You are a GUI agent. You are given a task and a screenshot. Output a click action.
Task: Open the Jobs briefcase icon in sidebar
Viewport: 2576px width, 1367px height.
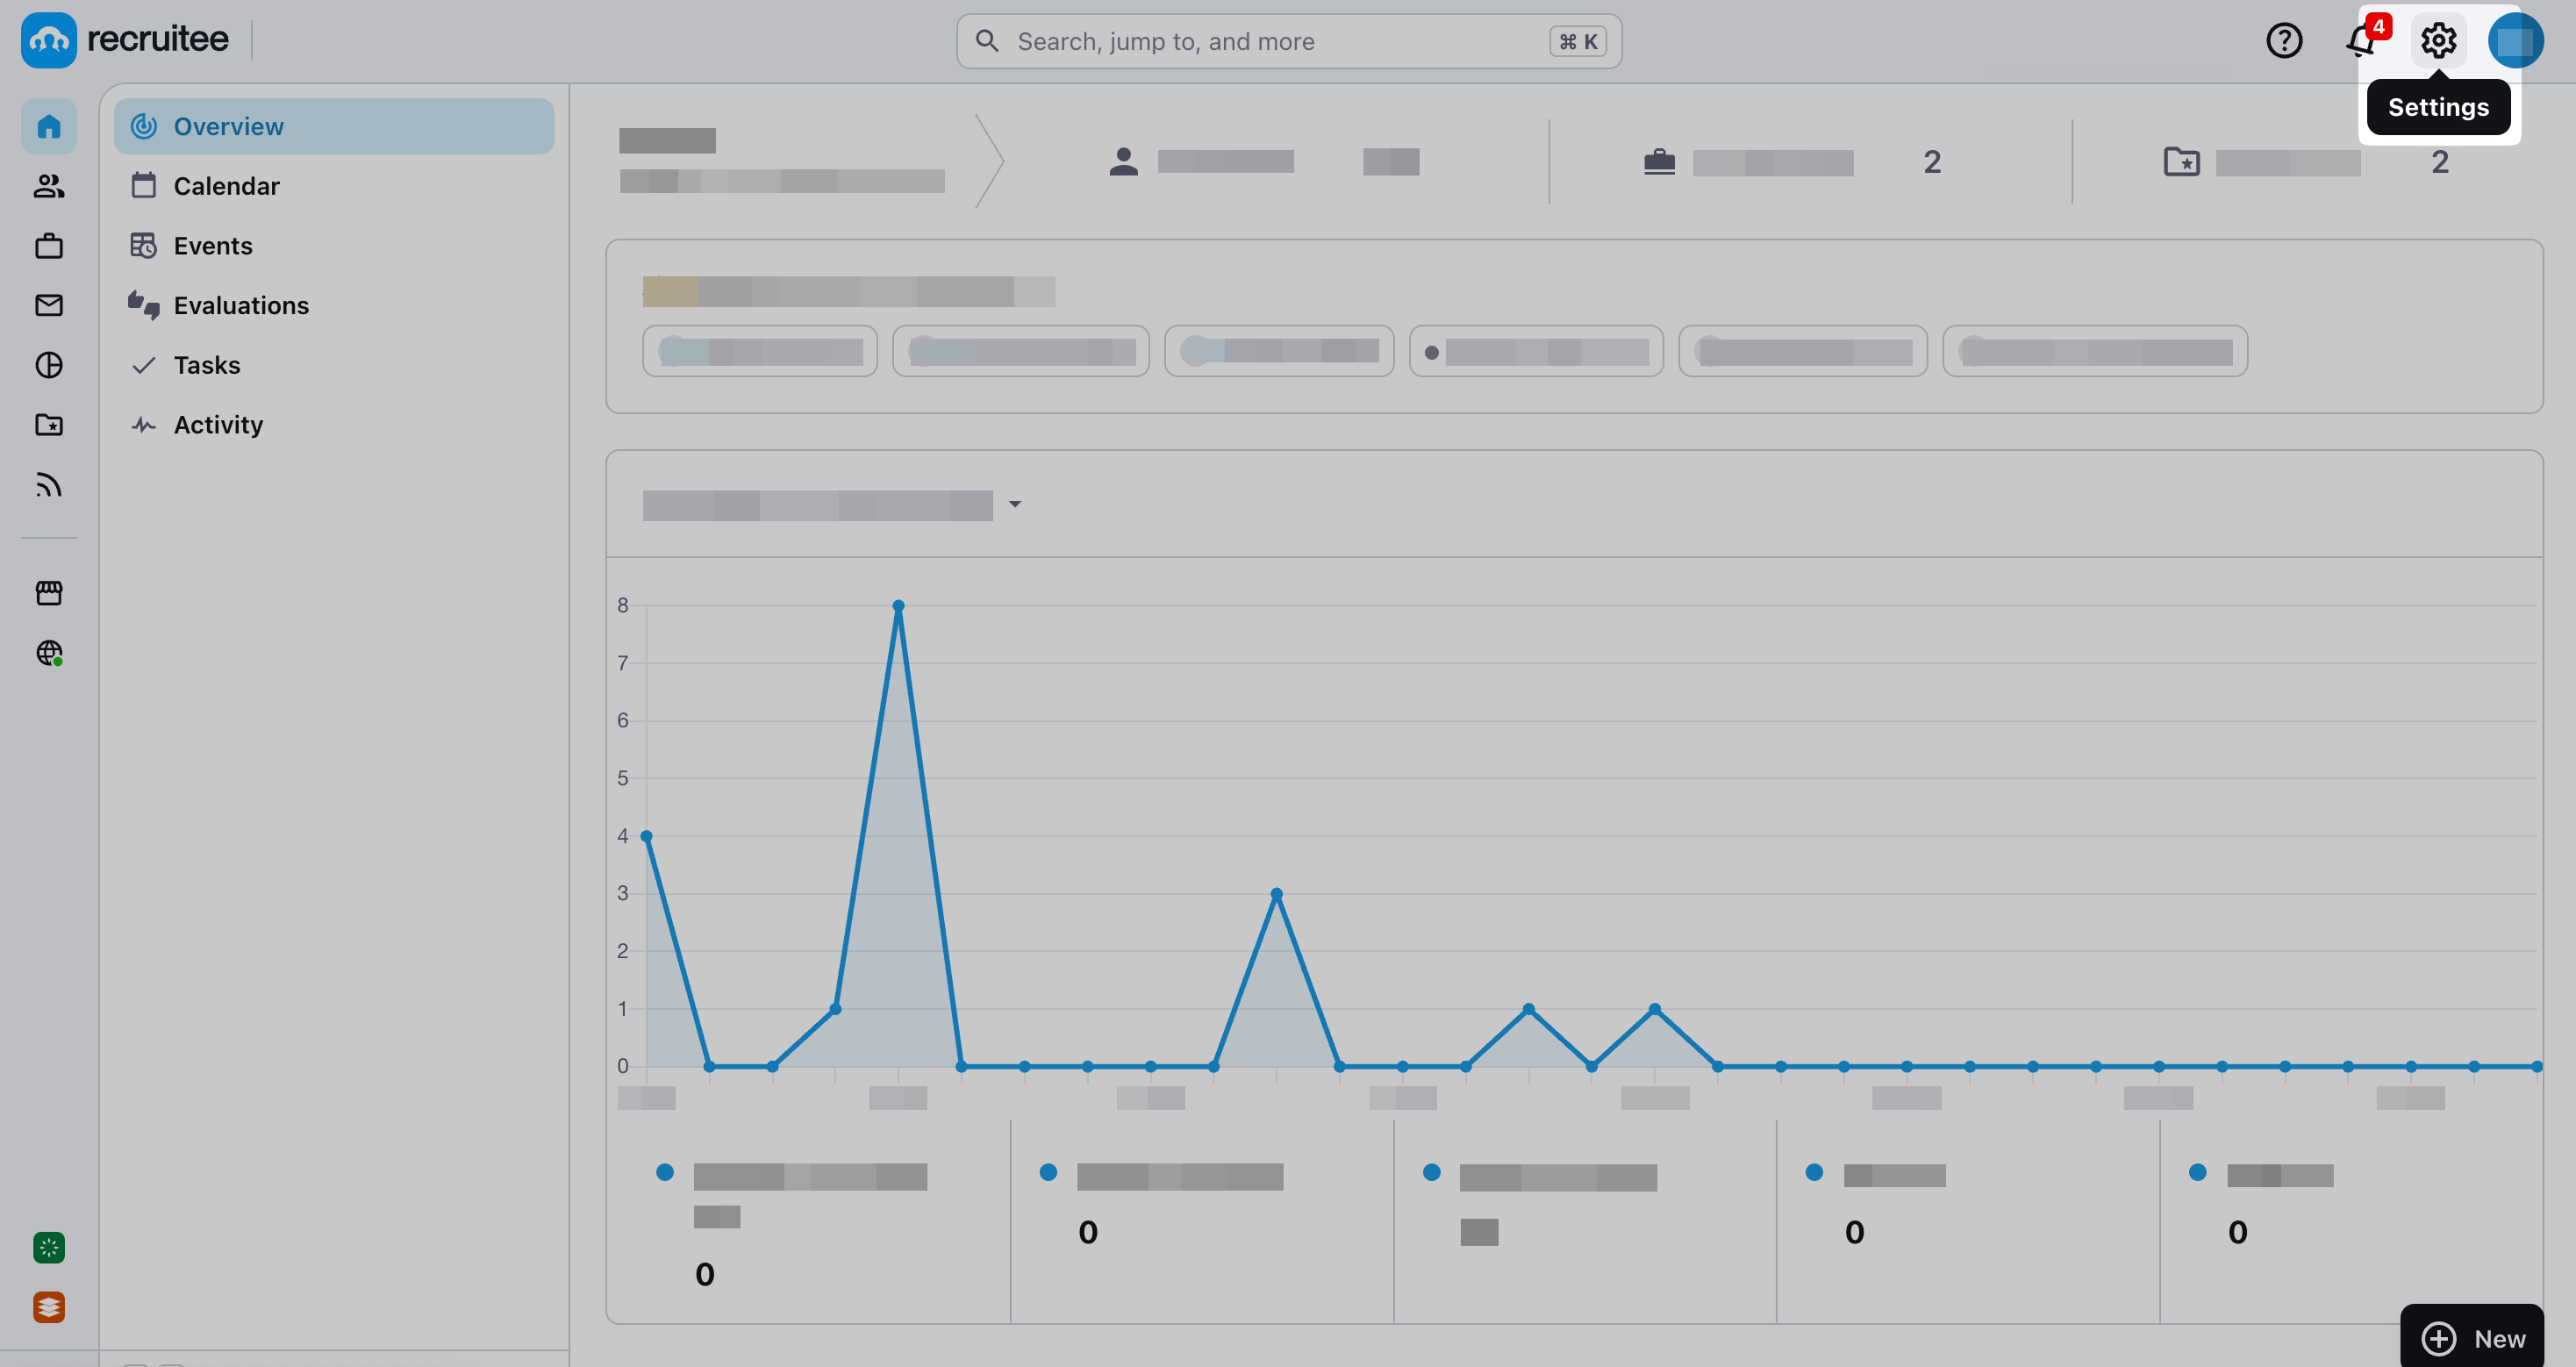point(49,246)
